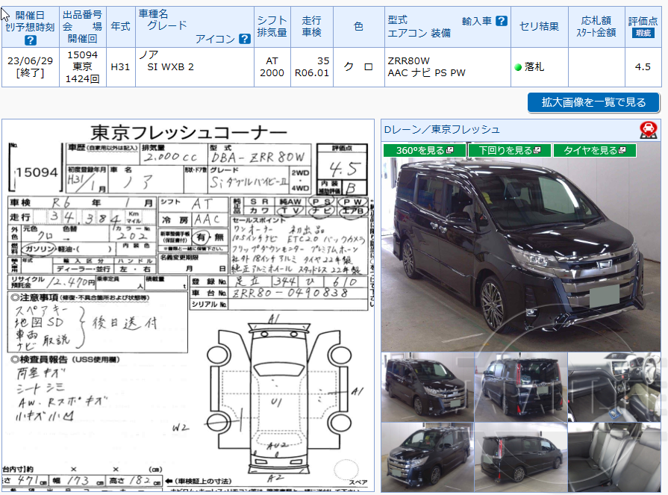Click the ノア SI WXB 2 grade entry

coord(168,66)
